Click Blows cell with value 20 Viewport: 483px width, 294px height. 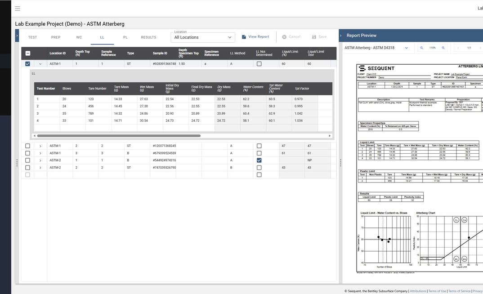tap(73, 99)
